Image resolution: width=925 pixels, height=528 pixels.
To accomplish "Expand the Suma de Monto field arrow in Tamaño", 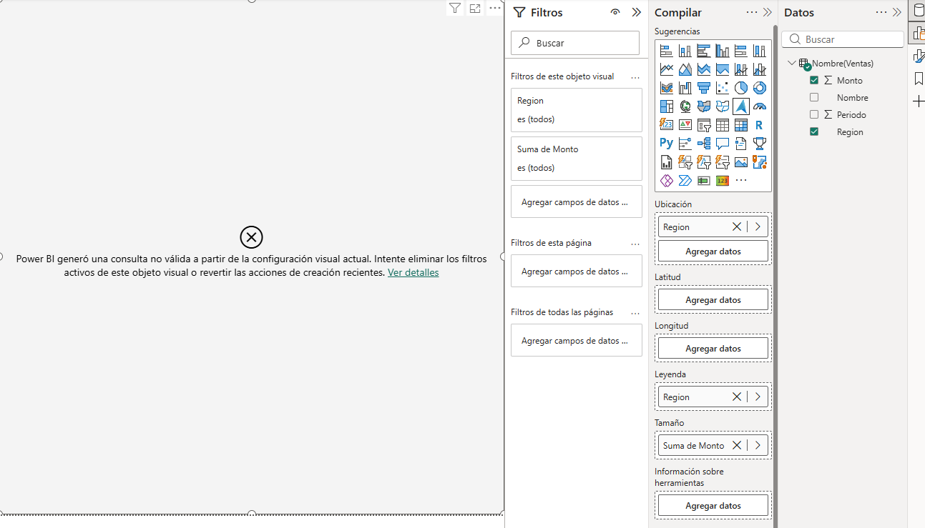I will pos(758,445).
